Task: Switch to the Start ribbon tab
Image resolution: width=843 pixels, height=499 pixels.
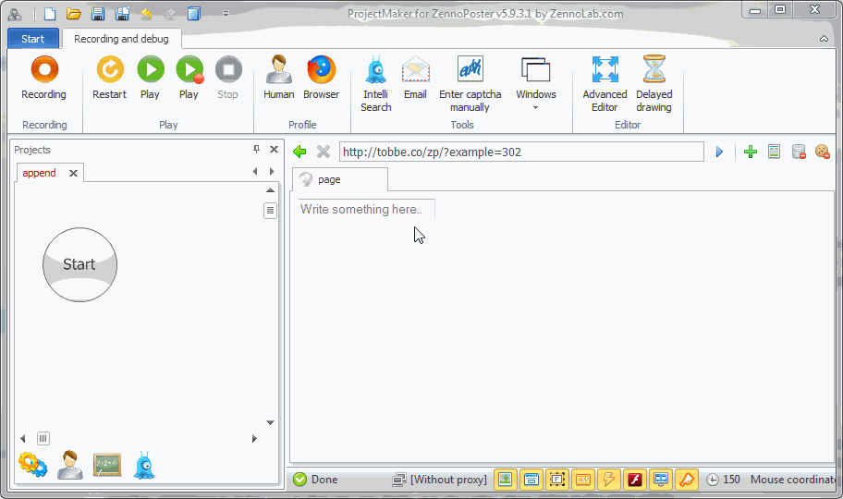Action: tap(32, 39)
